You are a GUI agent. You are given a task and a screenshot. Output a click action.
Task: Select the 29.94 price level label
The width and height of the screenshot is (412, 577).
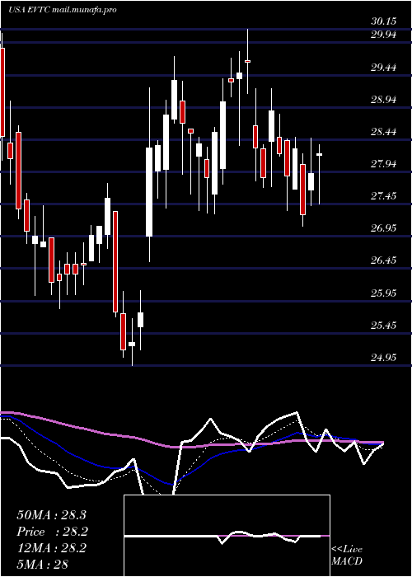[384, 35]
